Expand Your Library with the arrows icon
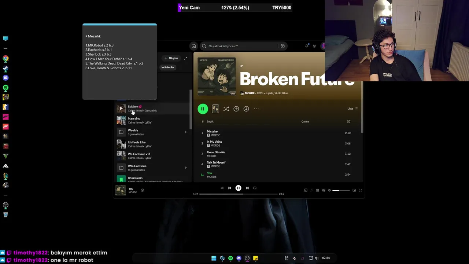Viewport: 469px width, 264px height. [185, 58]
